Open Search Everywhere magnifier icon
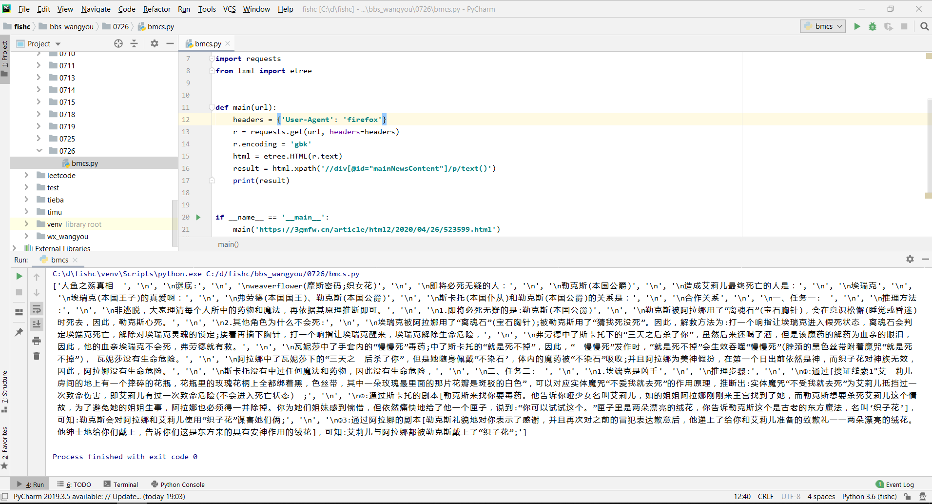Screen dimensions: 932x504 pyautogui.click(x=924, y=26)
